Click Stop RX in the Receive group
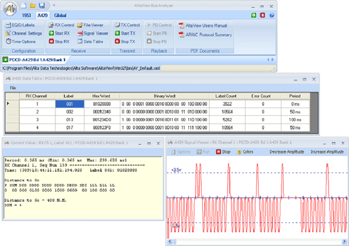Image resolution: width=349 pixels, height=246 pixels. (x=60, y=42)
